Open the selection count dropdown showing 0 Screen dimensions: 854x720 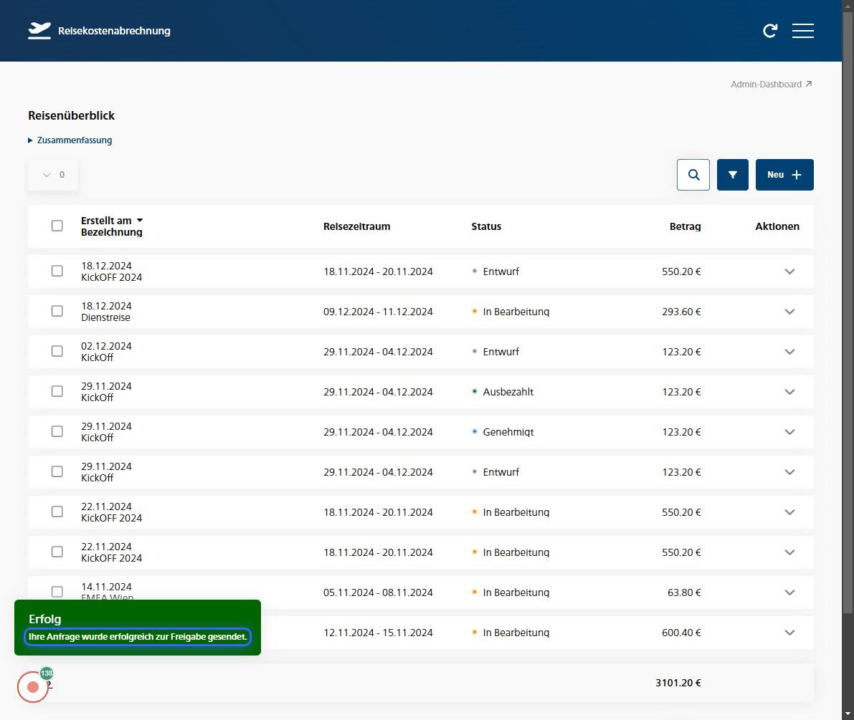tap(53, 175)
